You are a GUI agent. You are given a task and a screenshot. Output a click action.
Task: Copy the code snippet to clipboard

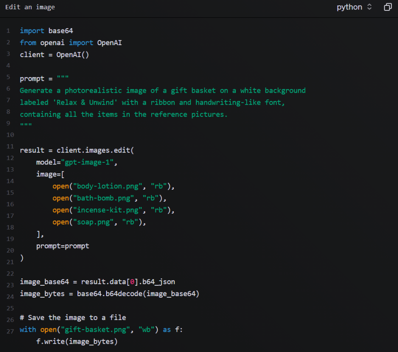tap(388, 7)
